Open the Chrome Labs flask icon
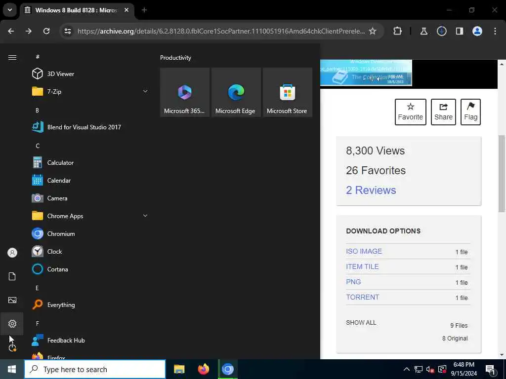The width and height of the screenshot is (506, 379). pos(423,31)
